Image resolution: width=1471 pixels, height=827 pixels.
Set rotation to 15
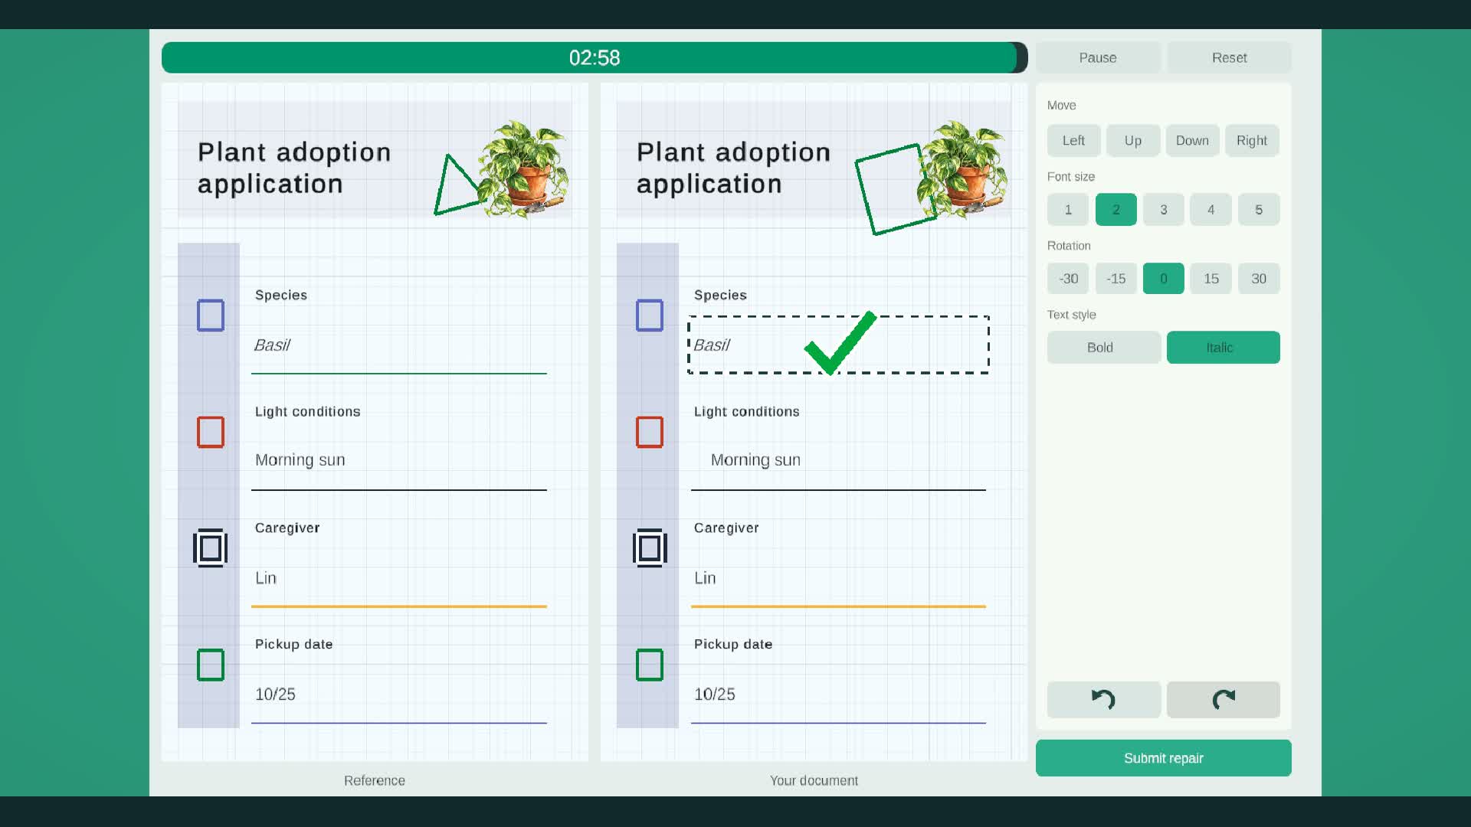click(x=1211, y=279)
